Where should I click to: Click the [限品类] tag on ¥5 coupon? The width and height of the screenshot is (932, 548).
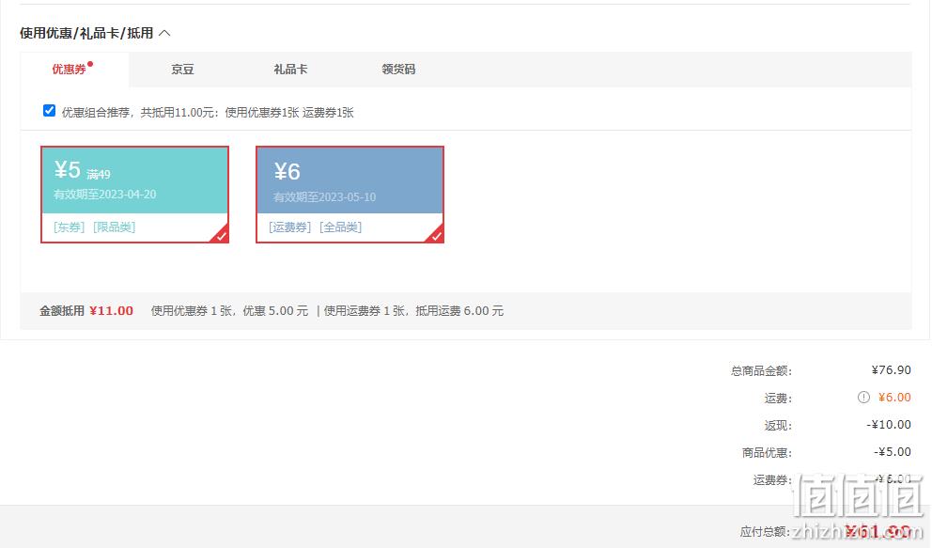point(114,227)
